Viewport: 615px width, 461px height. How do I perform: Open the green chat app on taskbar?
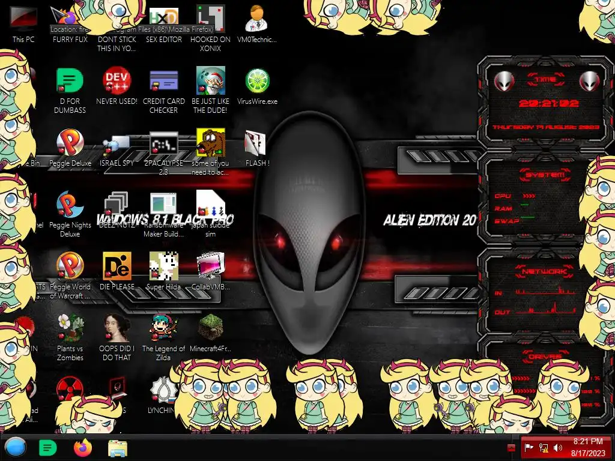(x=48, y=448)
